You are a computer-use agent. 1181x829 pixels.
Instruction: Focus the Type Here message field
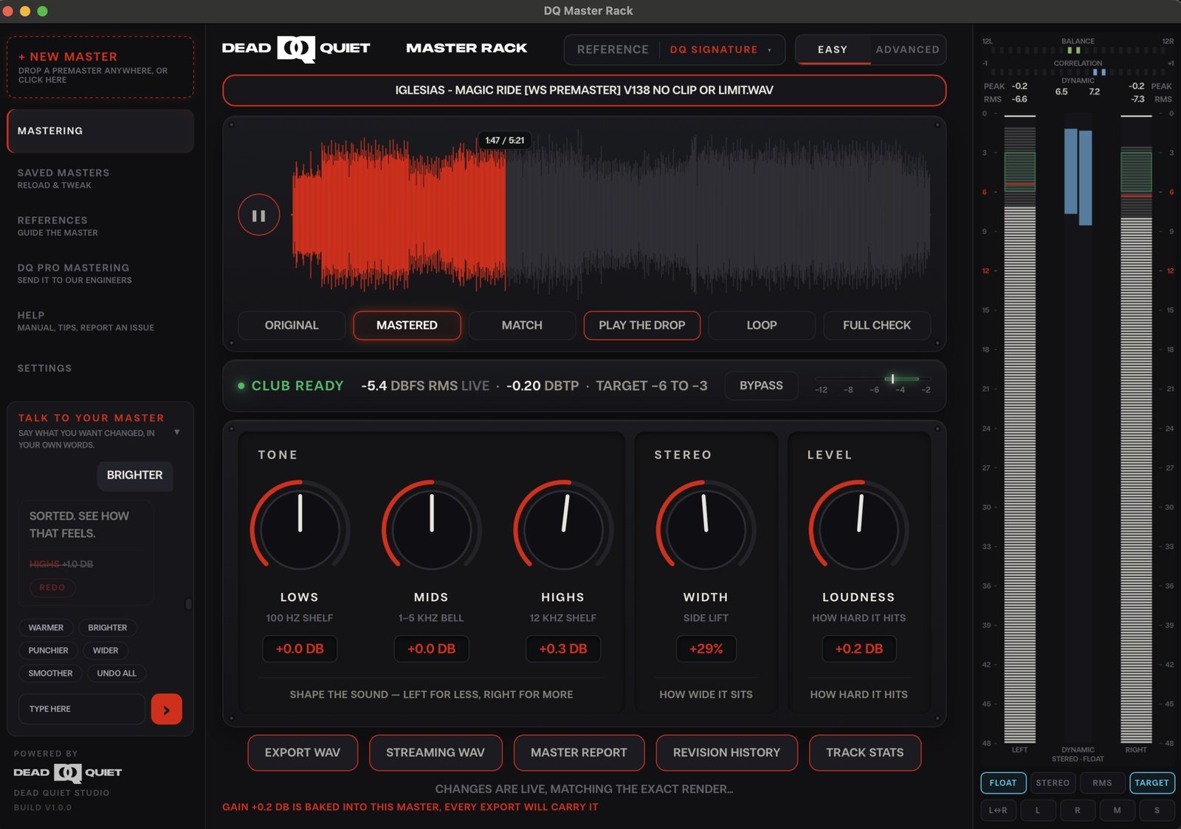tap(82, 710)
